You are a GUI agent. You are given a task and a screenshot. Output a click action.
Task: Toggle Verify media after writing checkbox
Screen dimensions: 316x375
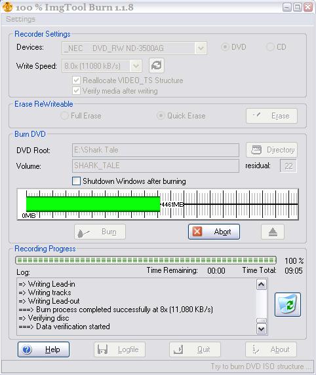77,90
